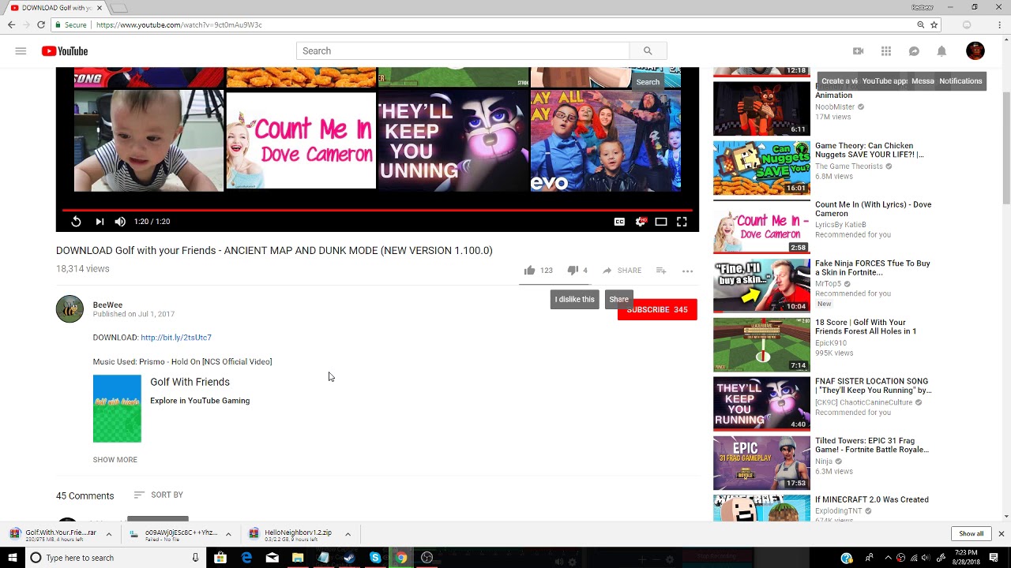
Task: Focus the YouTube search field
Action: coord(463,51)
